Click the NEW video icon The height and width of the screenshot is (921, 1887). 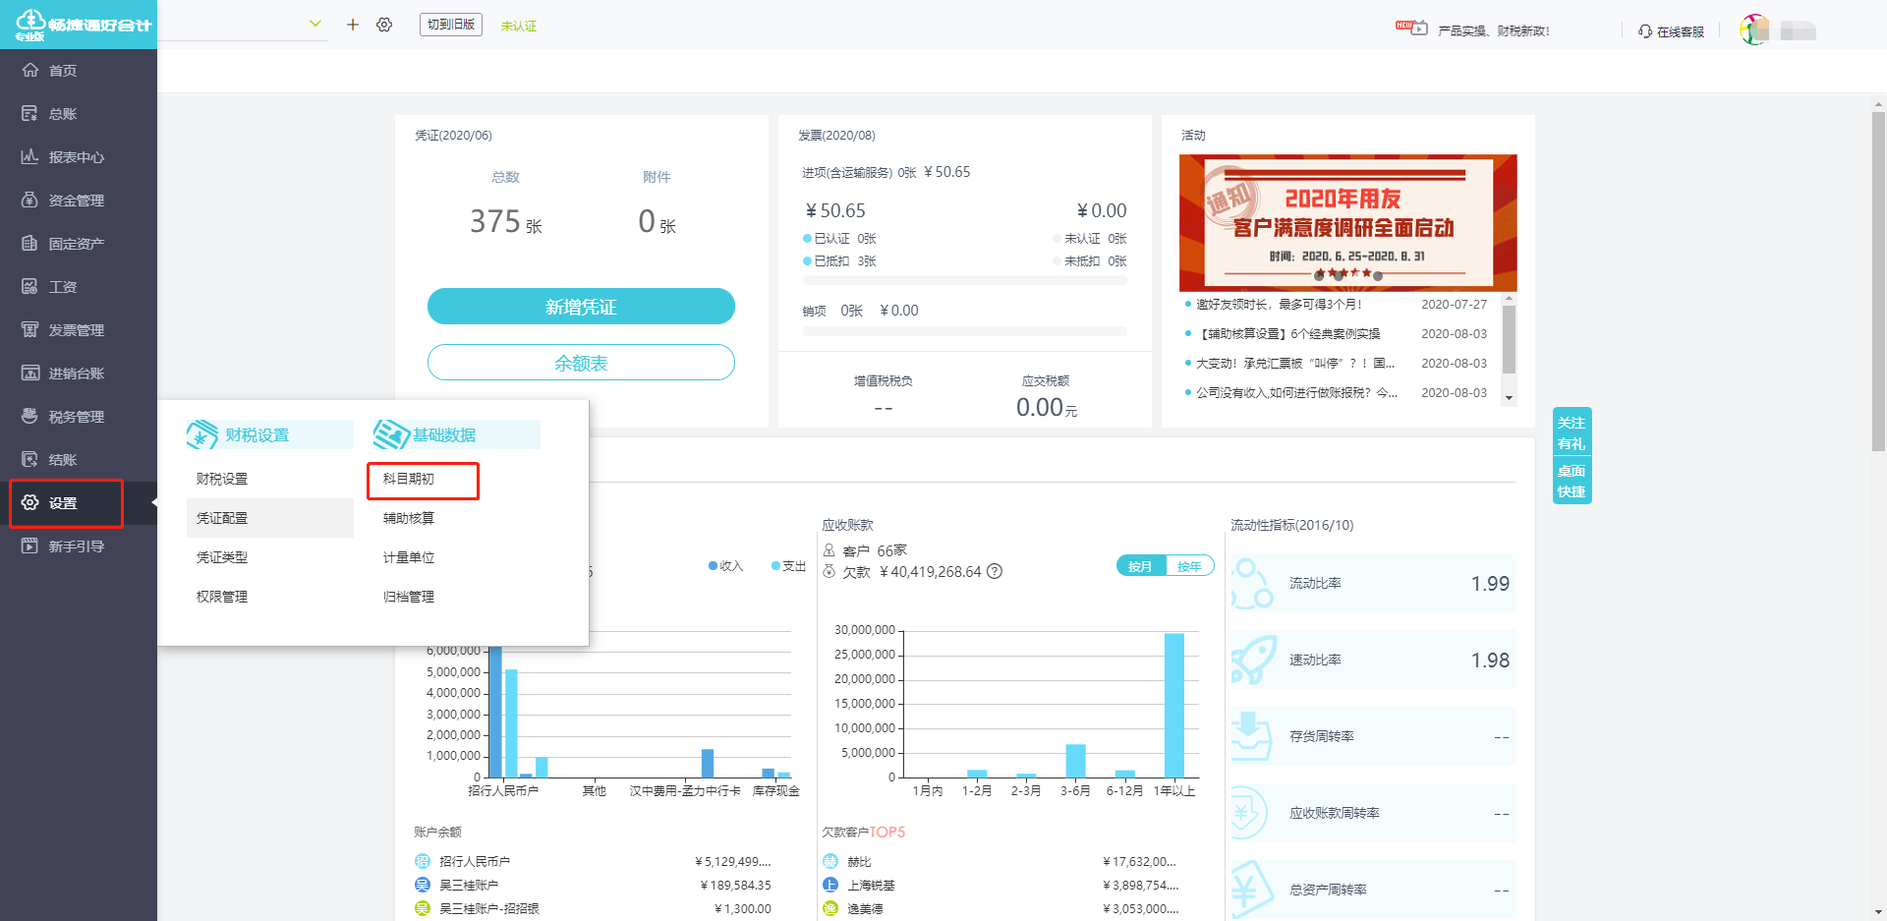coord(1412,28)
